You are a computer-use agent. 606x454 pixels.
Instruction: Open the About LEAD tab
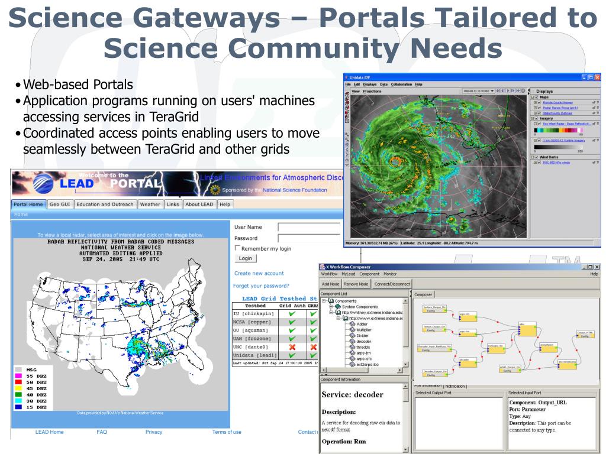[199, 204]
